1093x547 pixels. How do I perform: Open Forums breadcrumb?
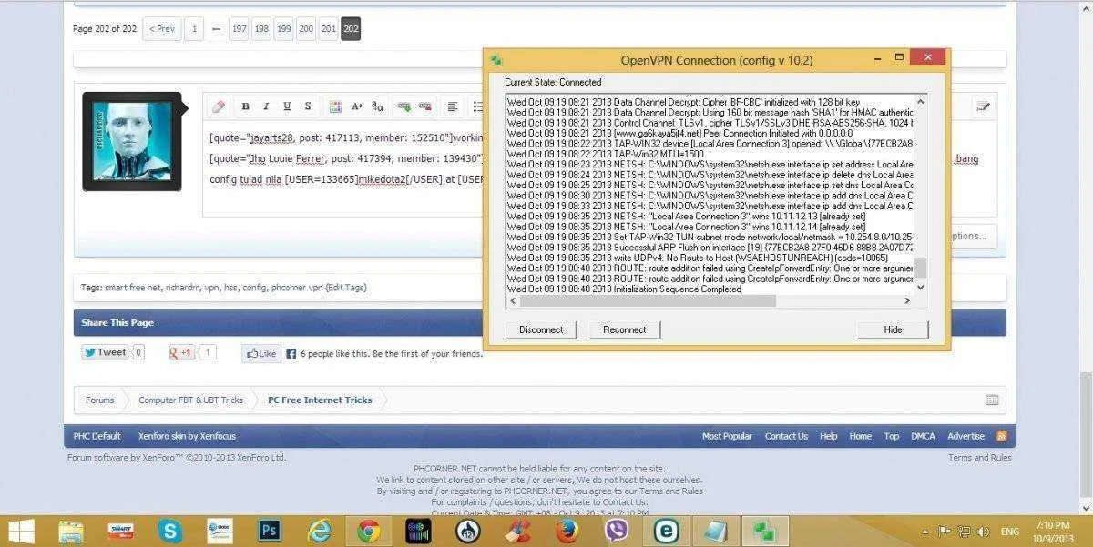point(100,400)
